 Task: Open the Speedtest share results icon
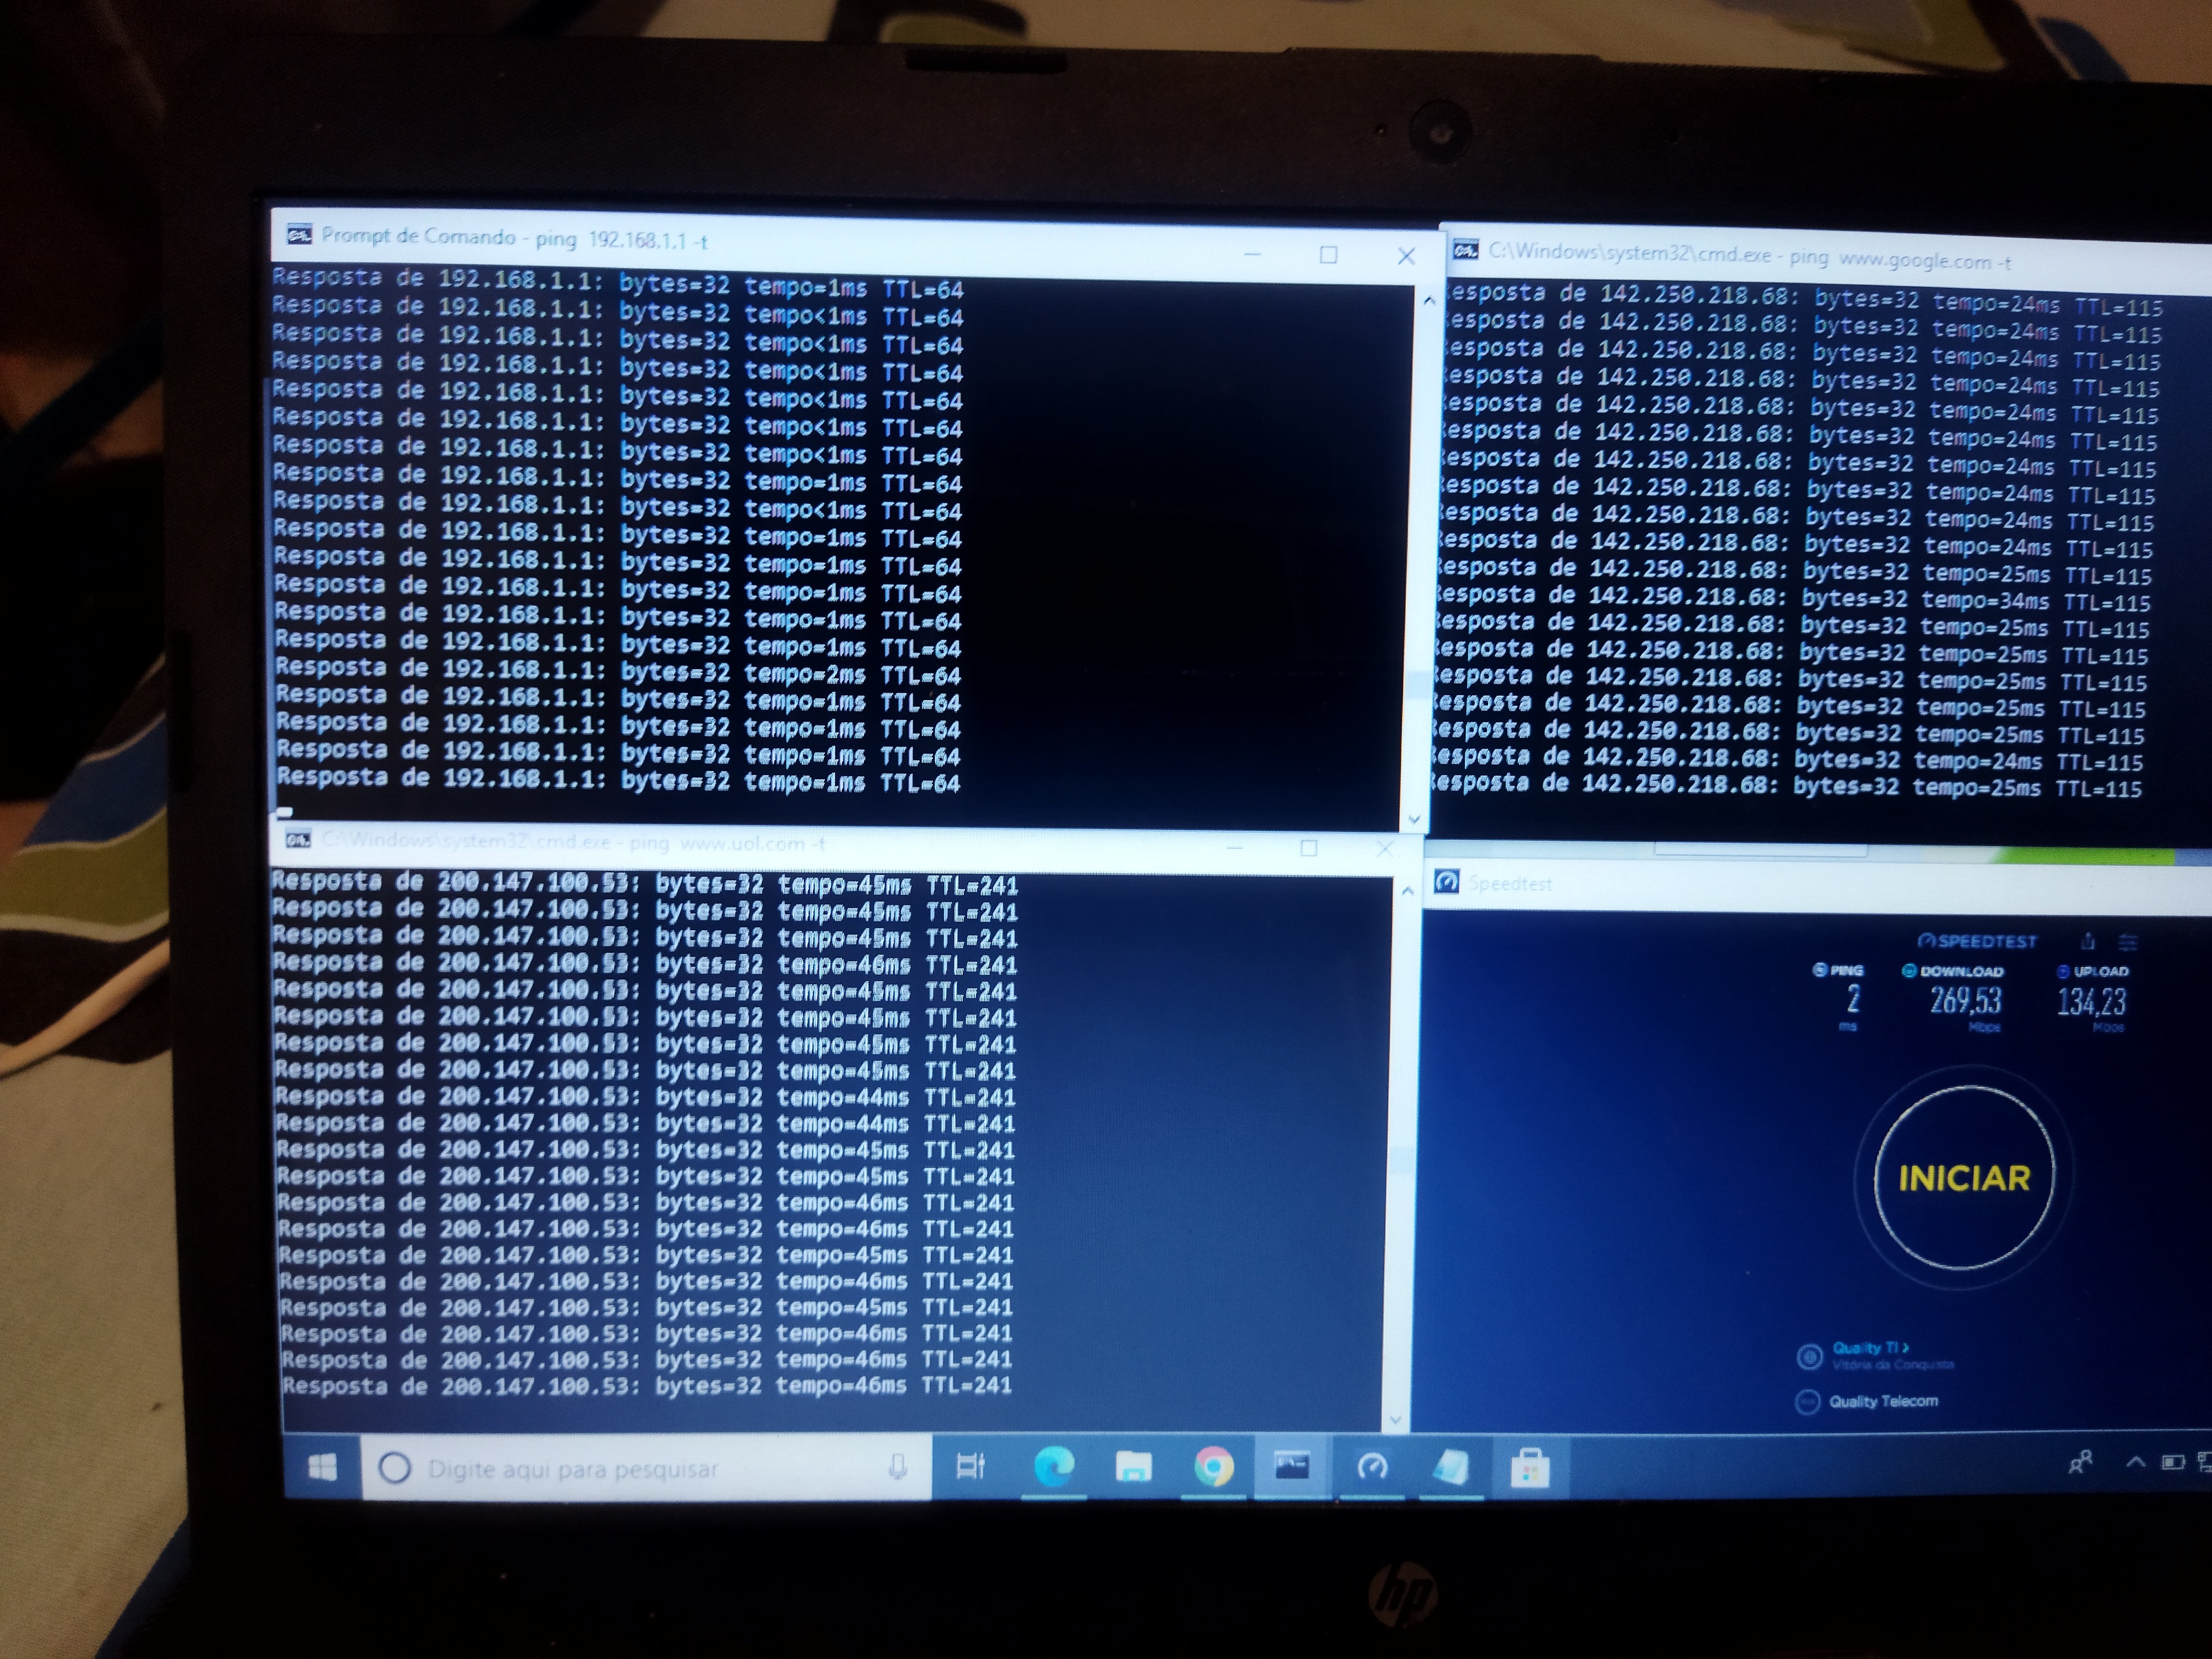pos(2088,941)
